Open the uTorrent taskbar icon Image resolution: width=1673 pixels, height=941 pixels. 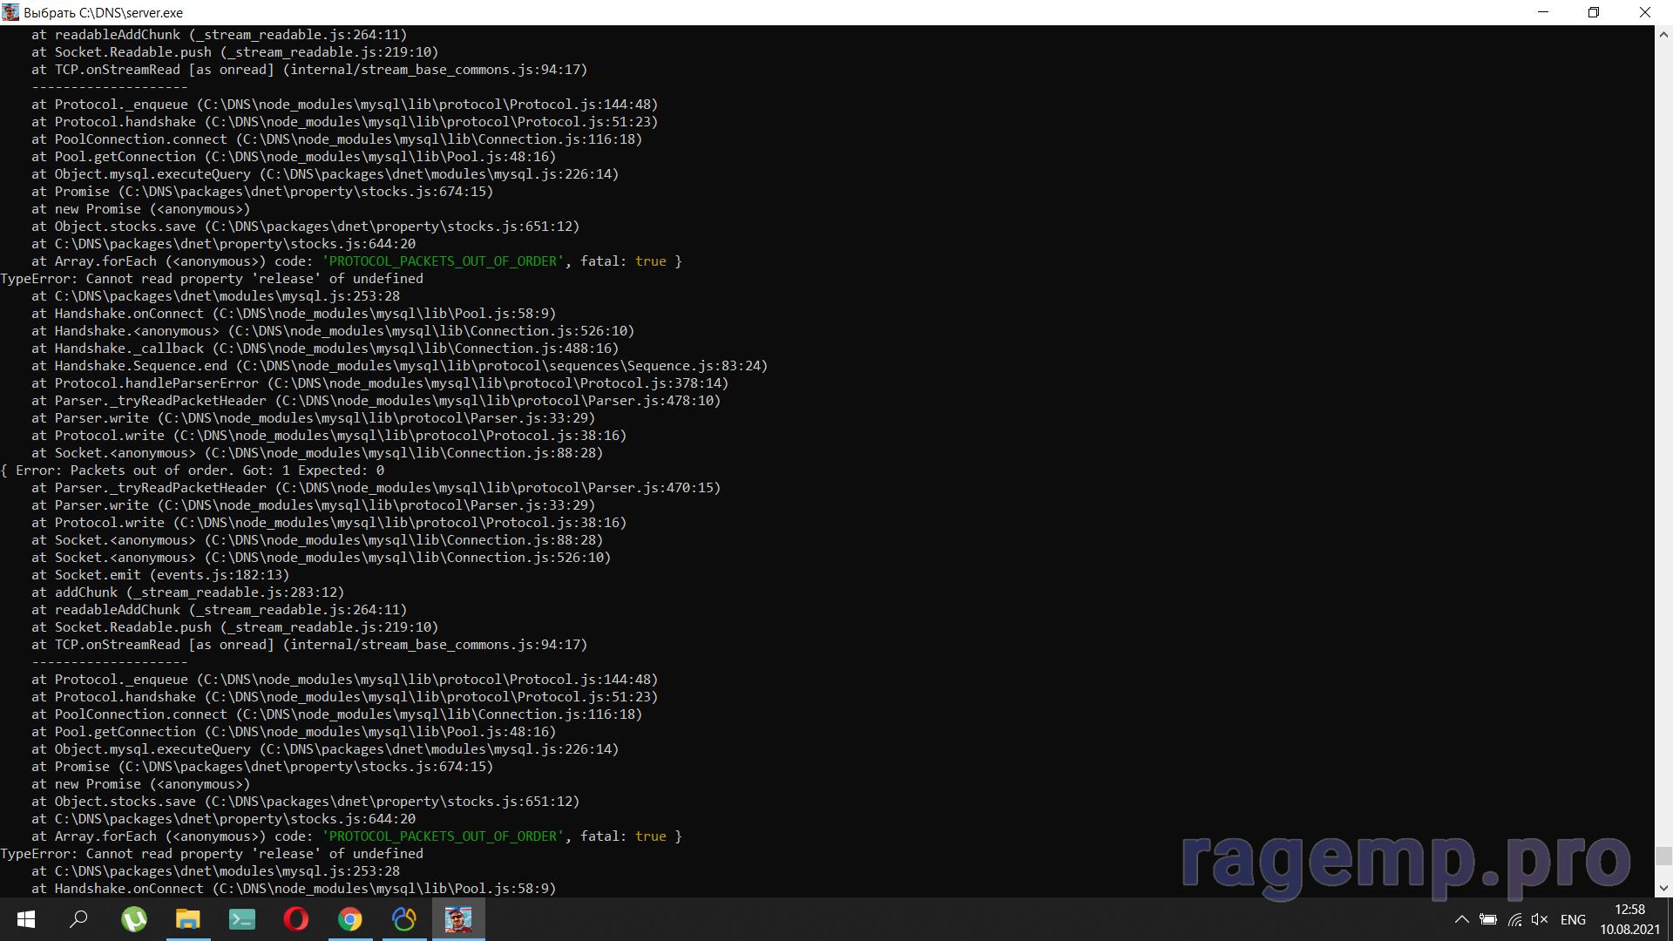point(134,919)
